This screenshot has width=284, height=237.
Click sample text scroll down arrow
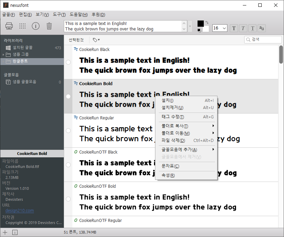pyautogui.click(x=184, y=29)
